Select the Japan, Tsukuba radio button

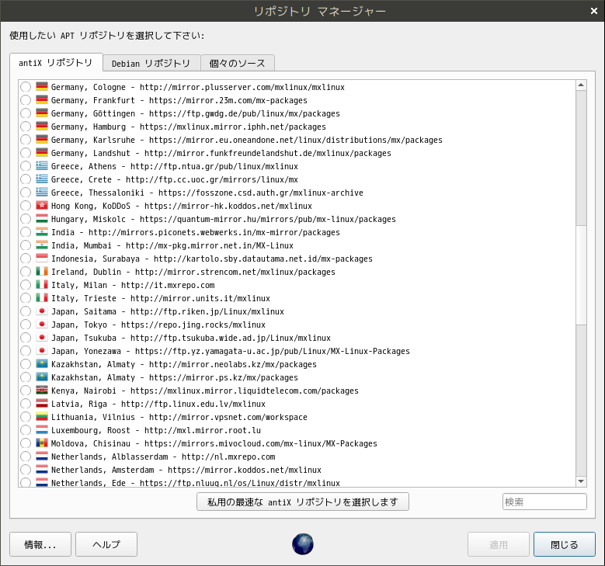click(26, 338)
